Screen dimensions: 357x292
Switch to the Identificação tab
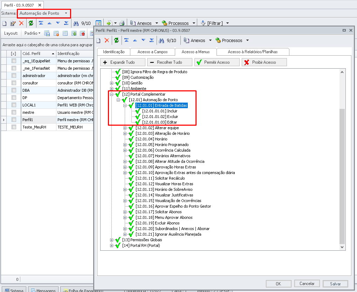coord(114,52)
